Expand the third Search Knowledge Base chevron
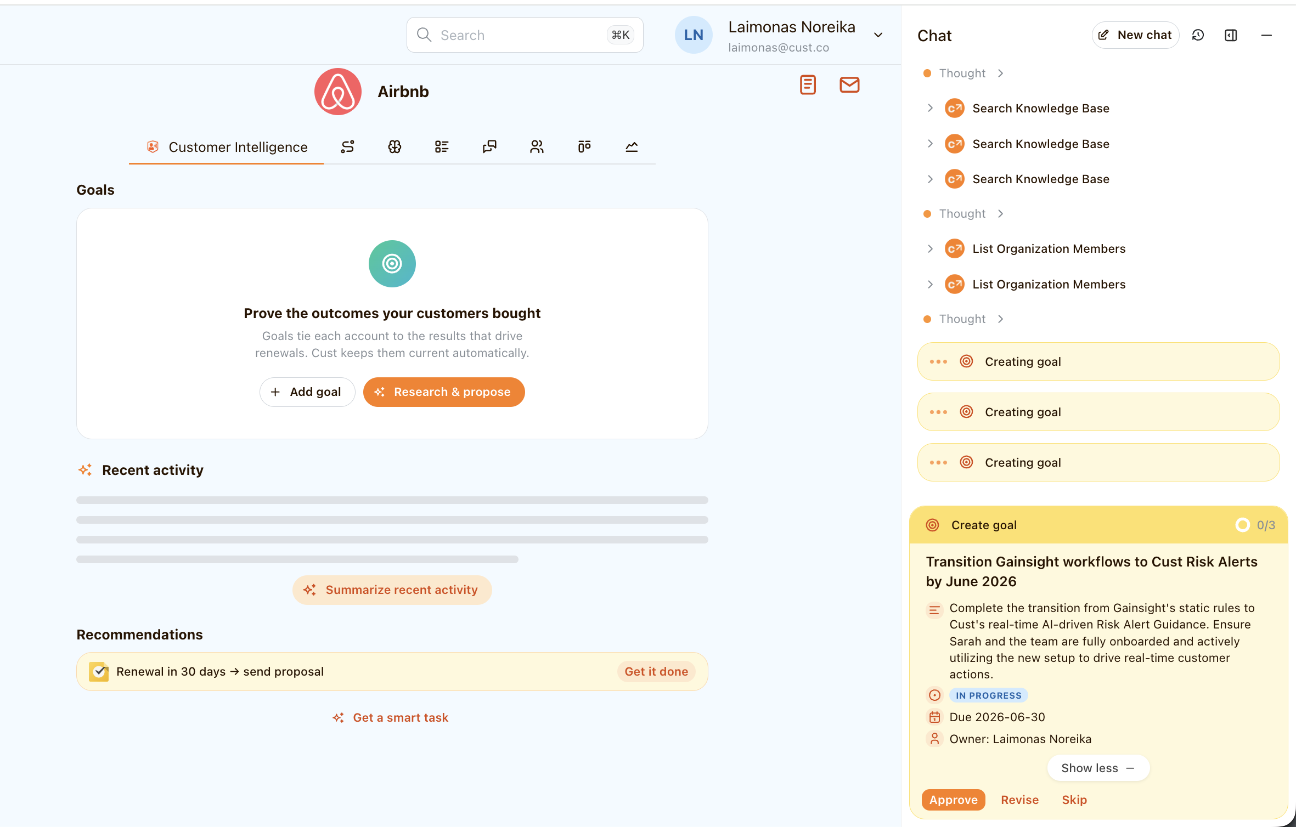The image size is (1296, 827). tap(930, 179)
